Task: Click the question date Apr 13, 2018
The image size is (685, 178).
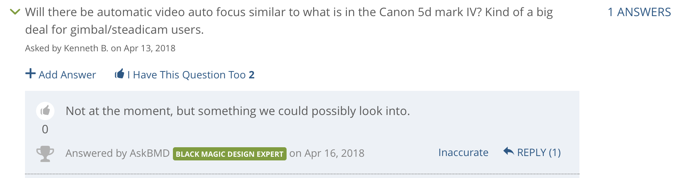Action: (149, 48)
